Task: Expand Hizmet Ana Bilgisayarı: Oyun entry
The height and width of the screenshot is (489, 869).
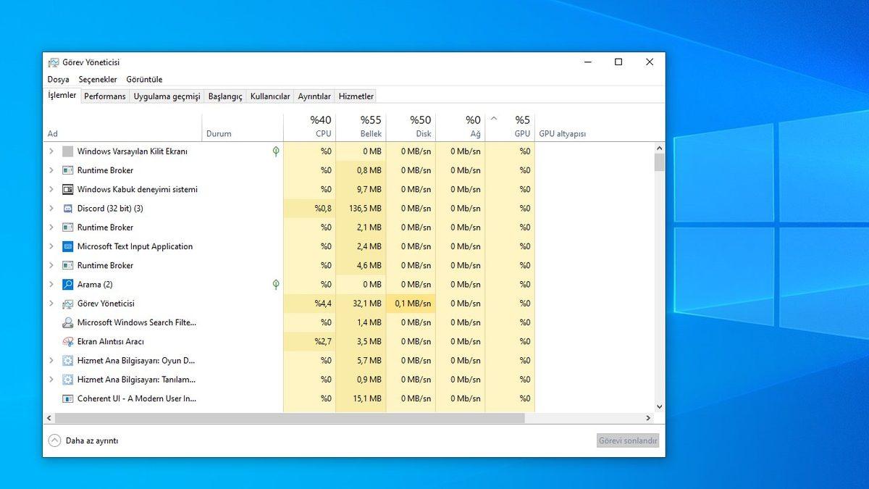Action: (x=50, y=360)
